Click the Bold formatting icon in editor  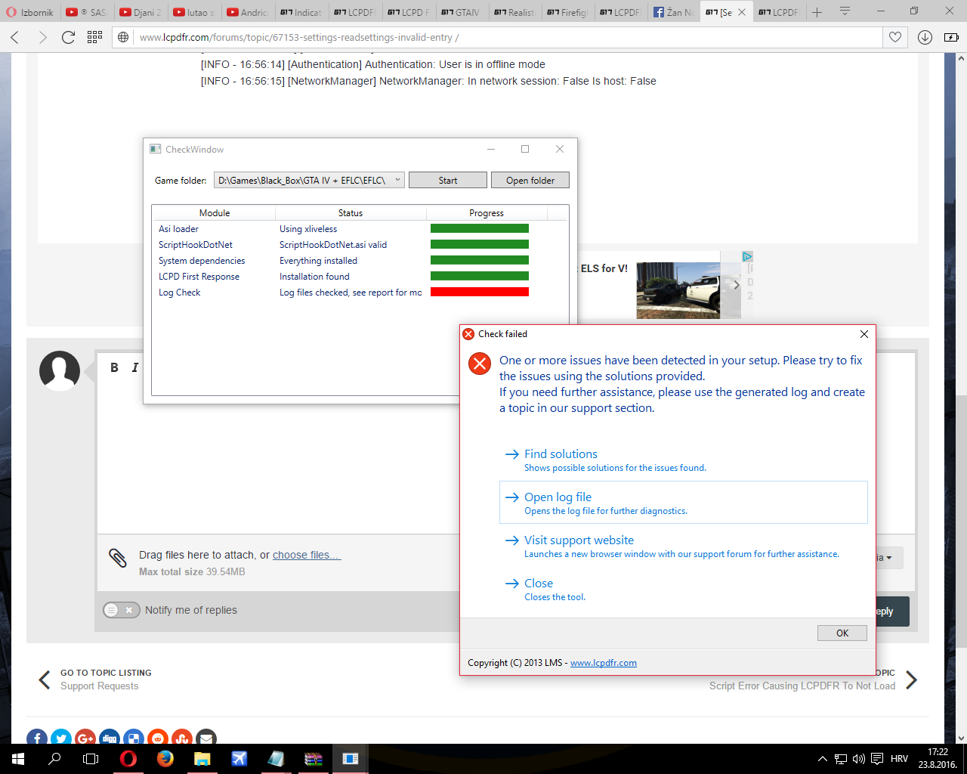[x=114, y=367]
